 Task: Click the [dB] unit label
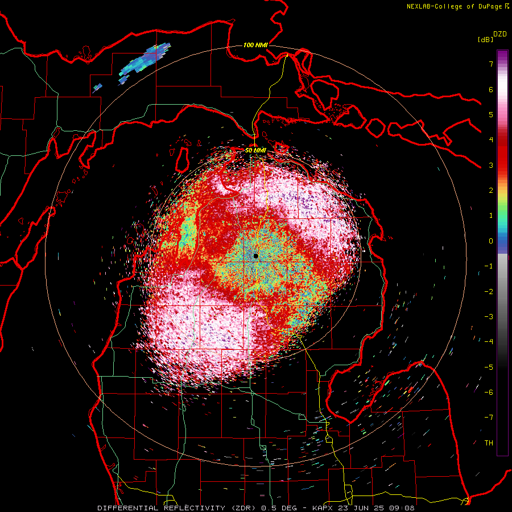(486, 40)
